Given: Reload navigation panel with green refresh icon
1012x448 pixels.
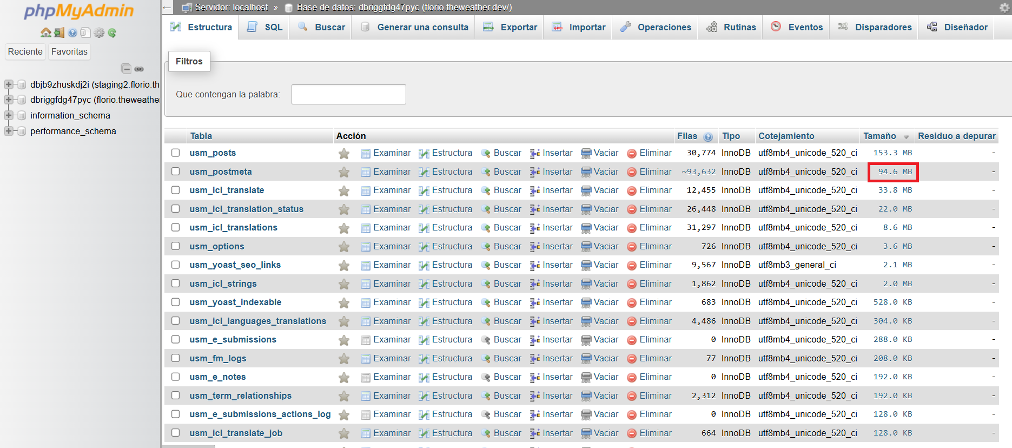Looking at the screenshot, I should pos(112,33).
